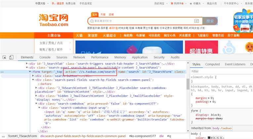253x139 pixels.
Task: Open 主题市场 in the orange nav bar
Action: pos(54,35)
